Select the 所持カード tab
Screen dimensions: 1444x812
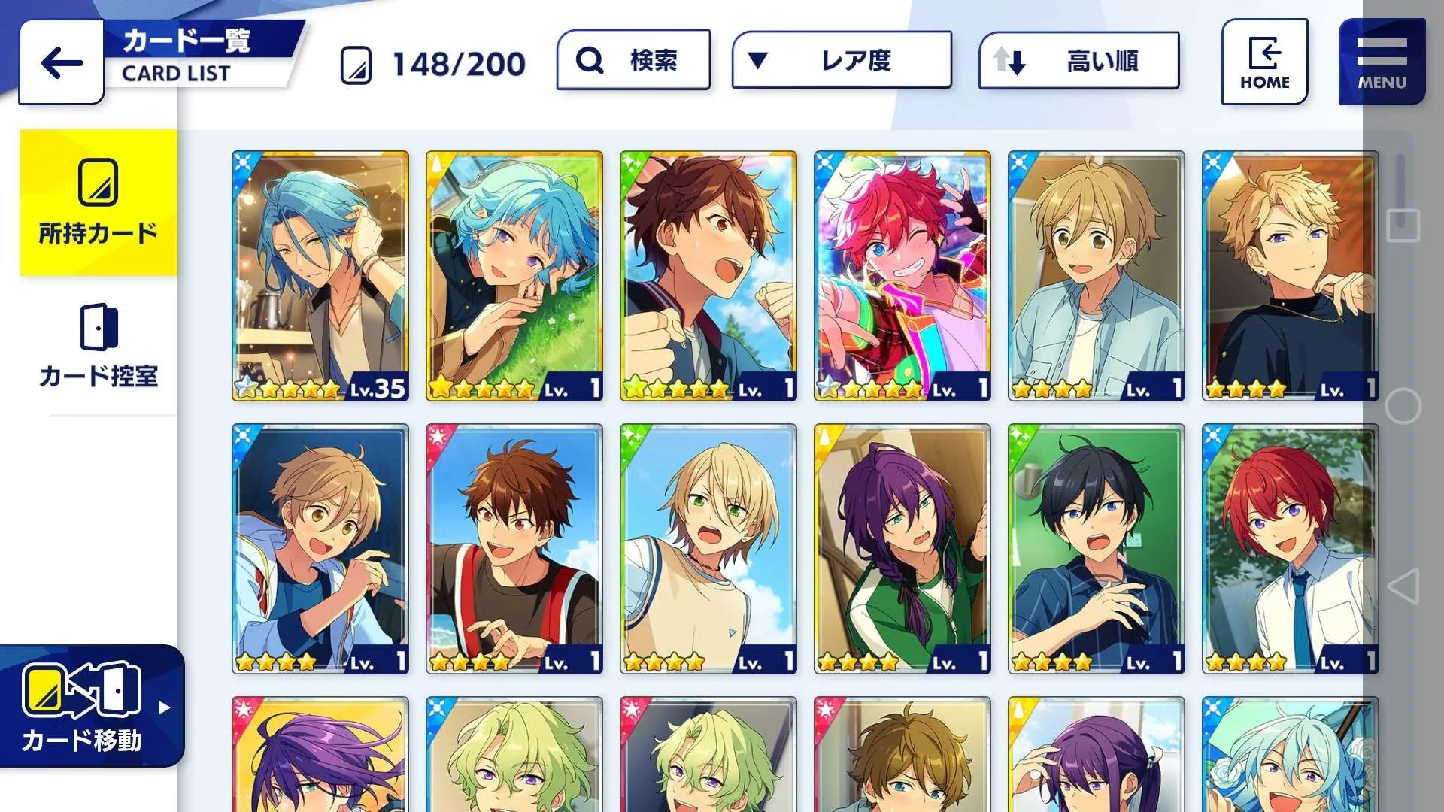[x=99, y=202]
